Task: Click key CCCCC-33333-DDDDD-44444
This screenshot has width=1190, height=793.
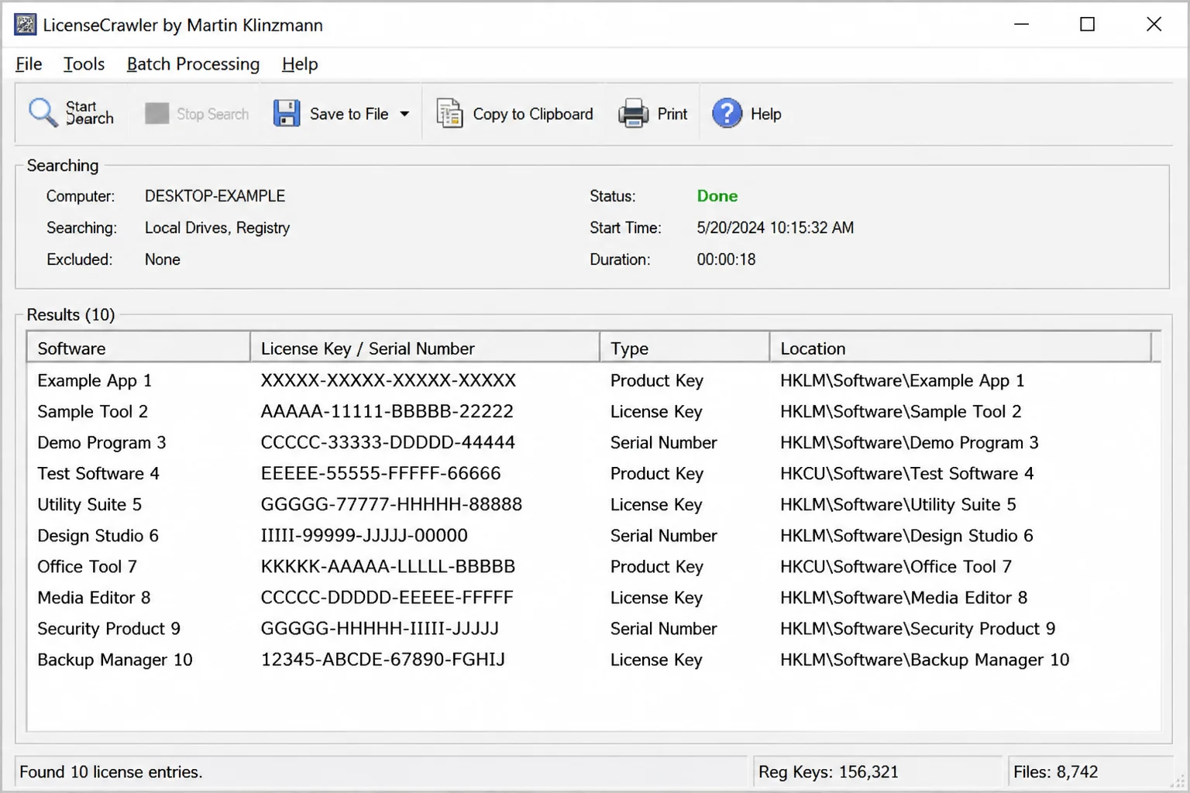Action: pyautogui.click(x=387, y=442)
